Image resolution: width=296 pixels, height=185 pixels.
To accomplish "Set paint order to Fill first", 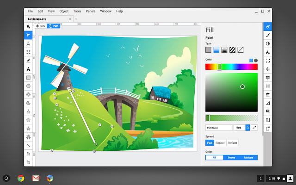I will [x=214, y=157].
